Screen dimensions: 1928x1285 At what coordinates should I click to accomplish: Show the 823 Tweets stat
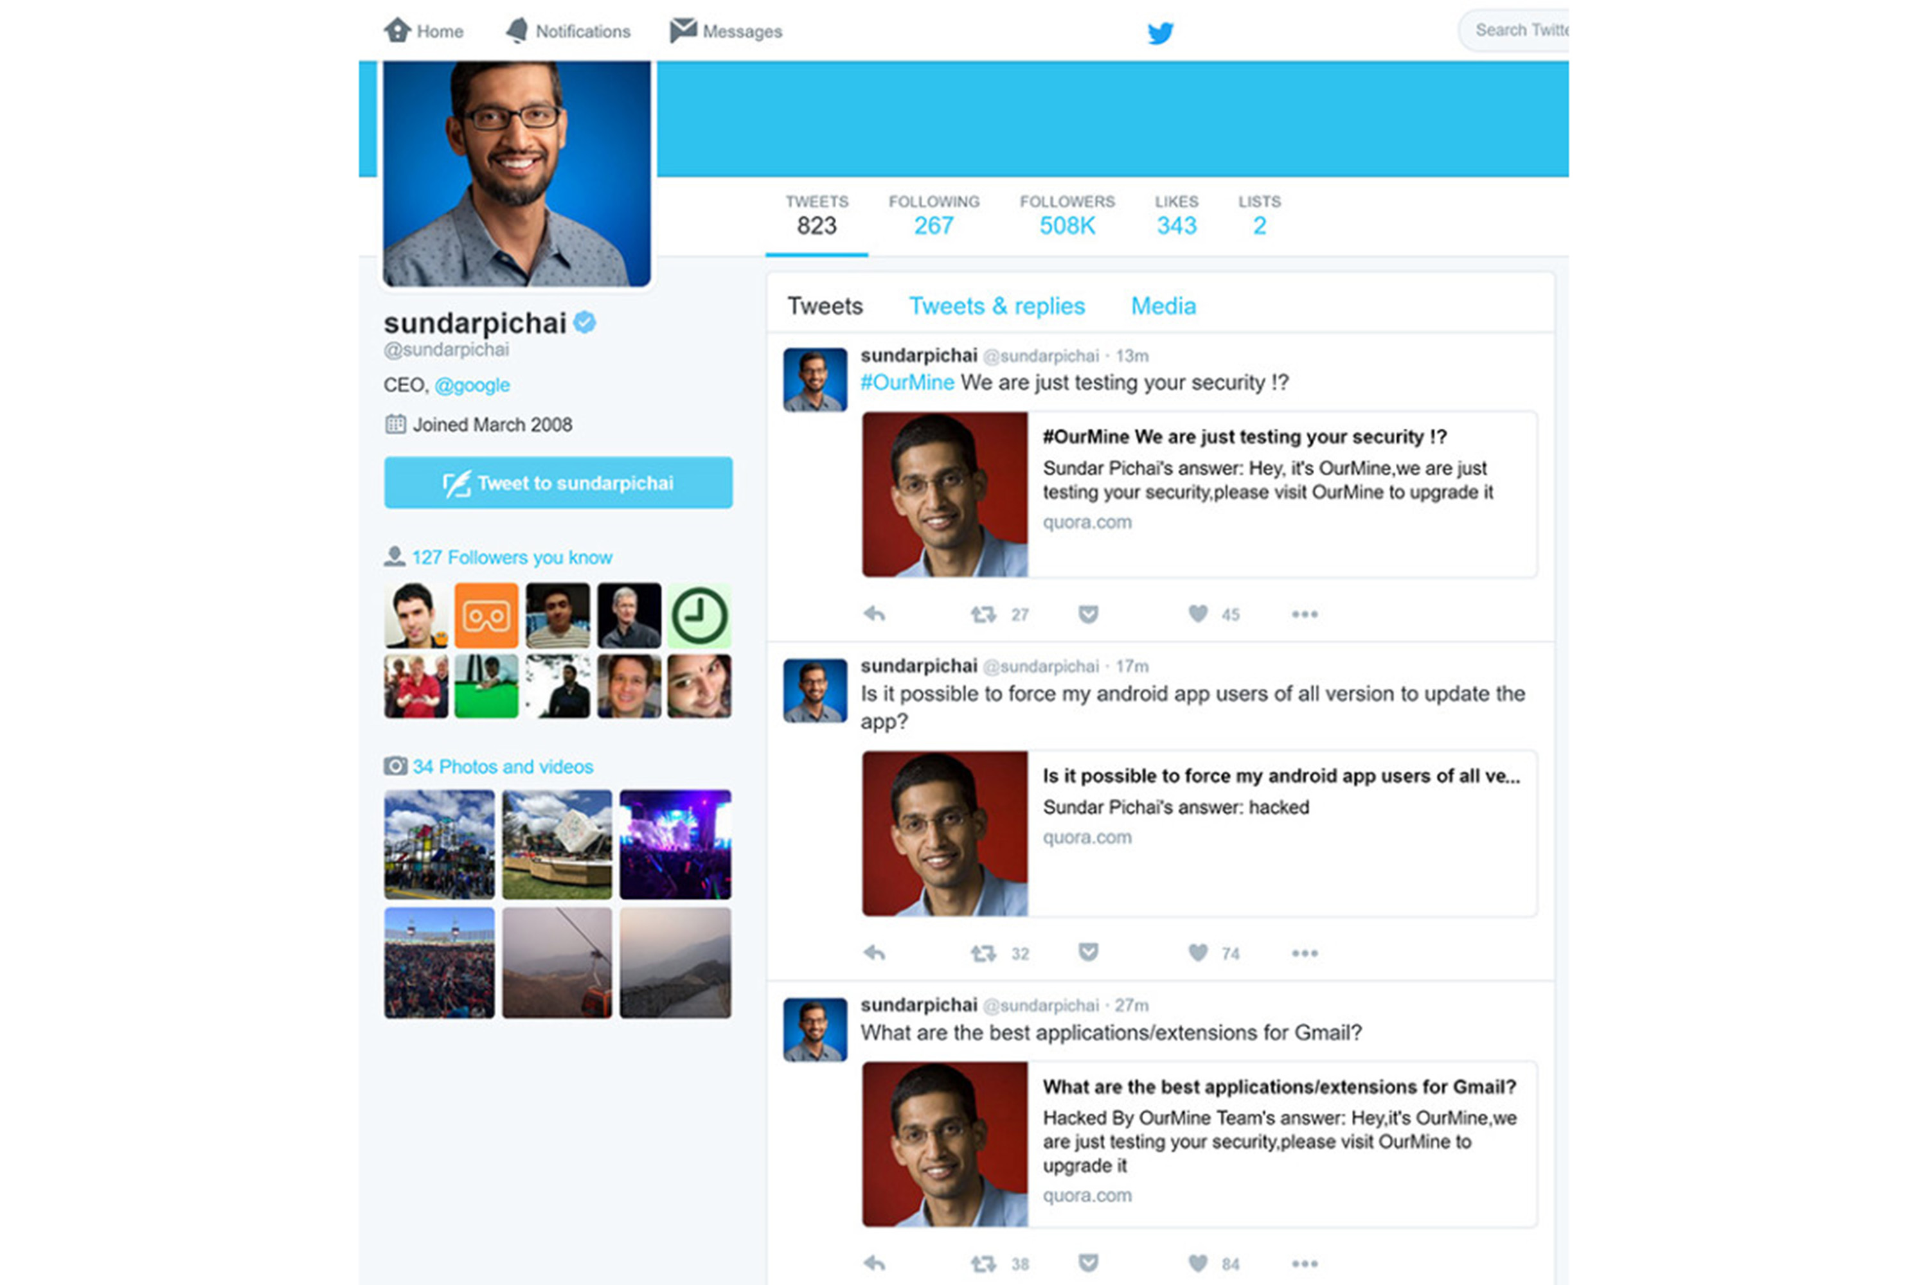[x=816, y=215]
